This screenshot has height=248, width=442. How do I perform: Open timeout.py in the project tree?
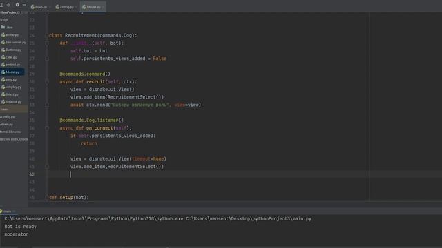[11, 102]
